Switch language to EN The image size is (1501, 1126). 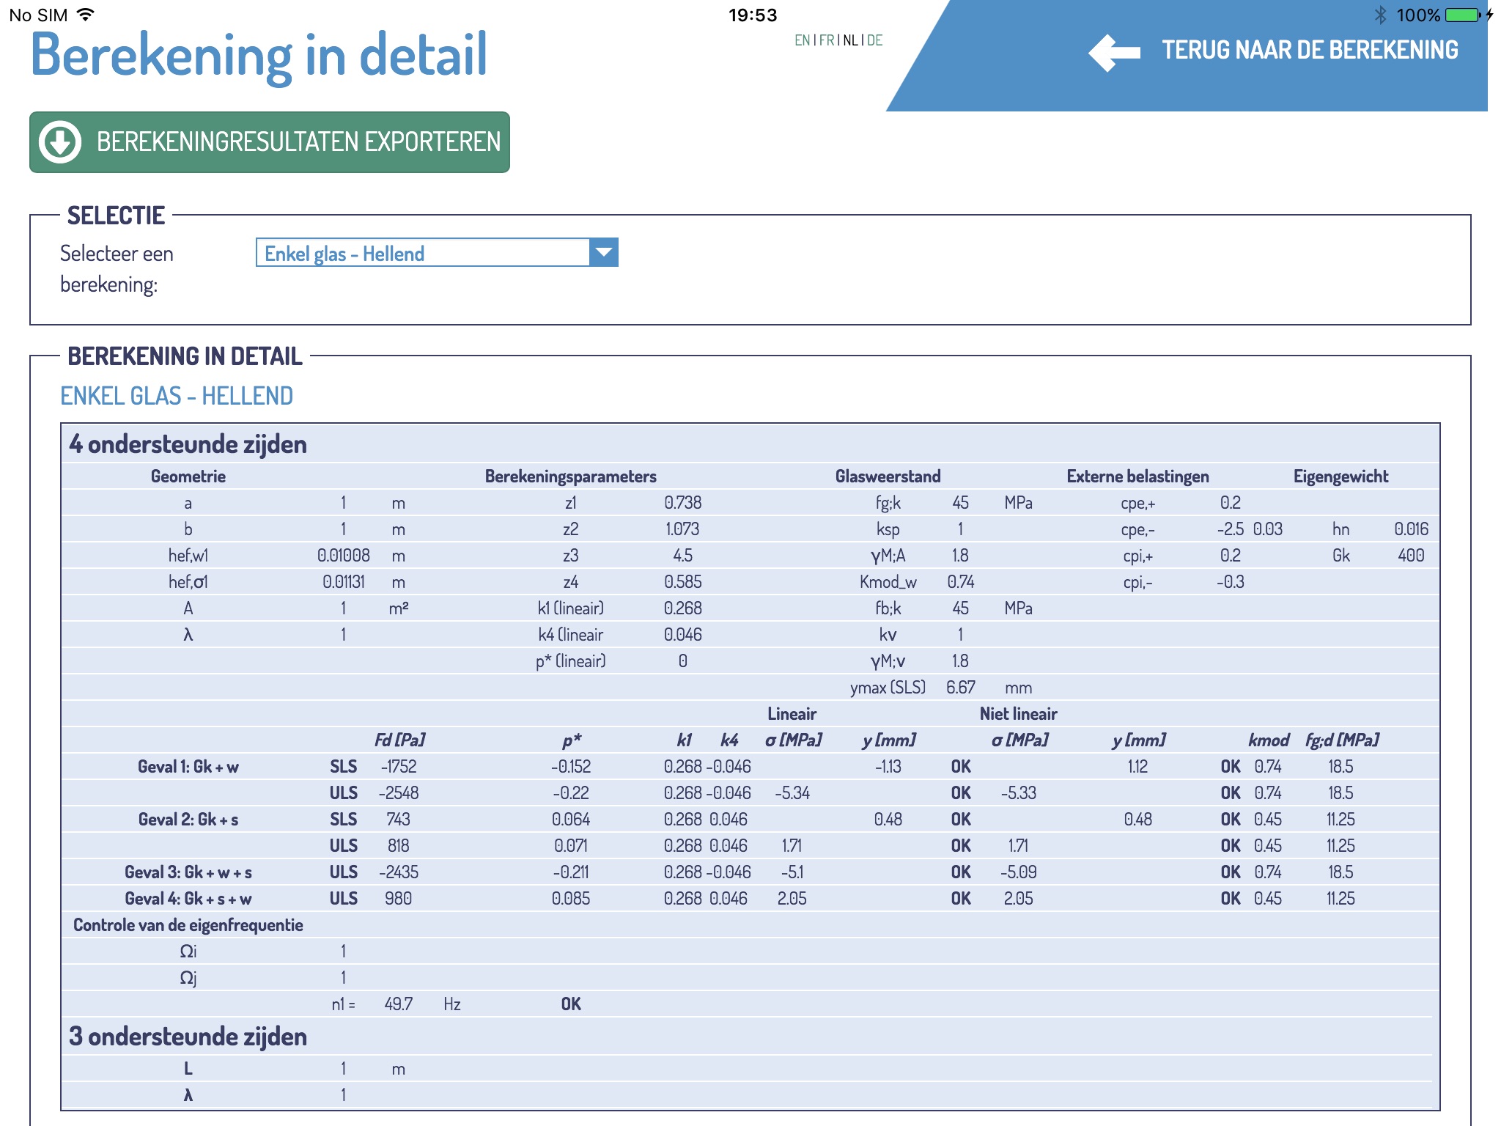click(x=802, y=40)
